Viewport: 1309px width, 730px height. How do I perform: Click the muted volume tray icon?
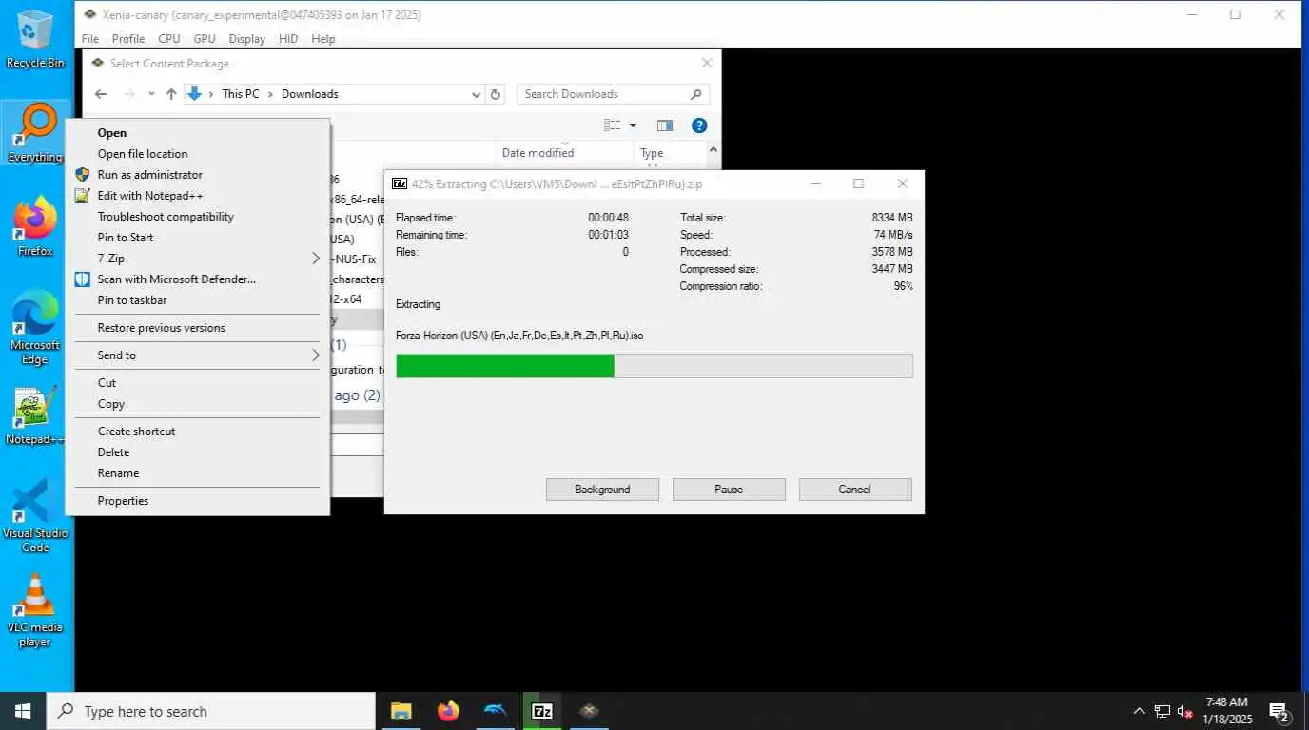click(1185, 711)
